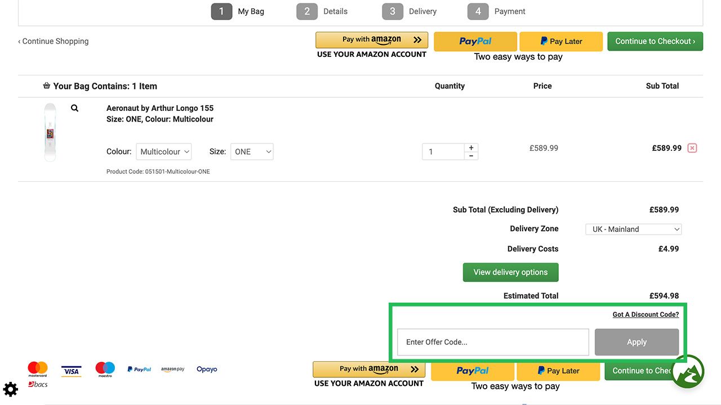
Task: Jump to step 4 Payment
Action: coord(496,11)
